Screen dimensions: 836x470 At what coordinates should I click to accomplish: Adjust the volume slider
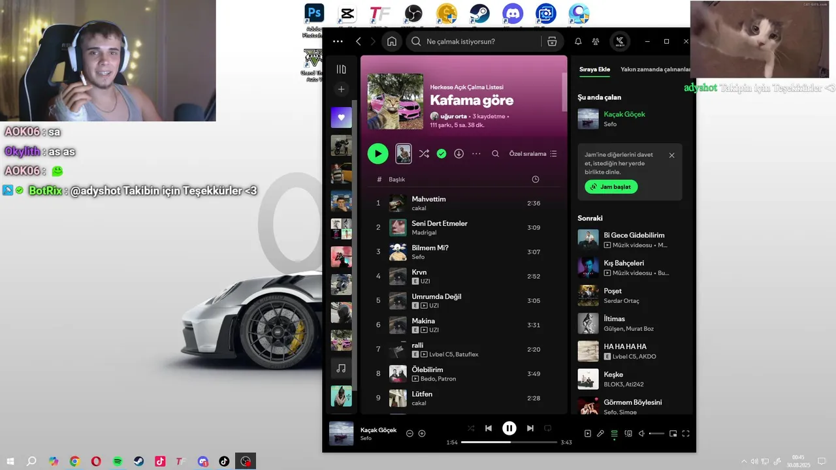tap(656, 433)
